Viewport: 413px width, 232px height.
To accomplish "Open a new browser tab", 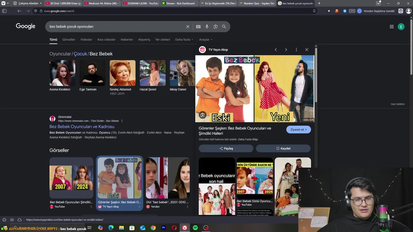I will pyautogui.click(x=319, y=3).
